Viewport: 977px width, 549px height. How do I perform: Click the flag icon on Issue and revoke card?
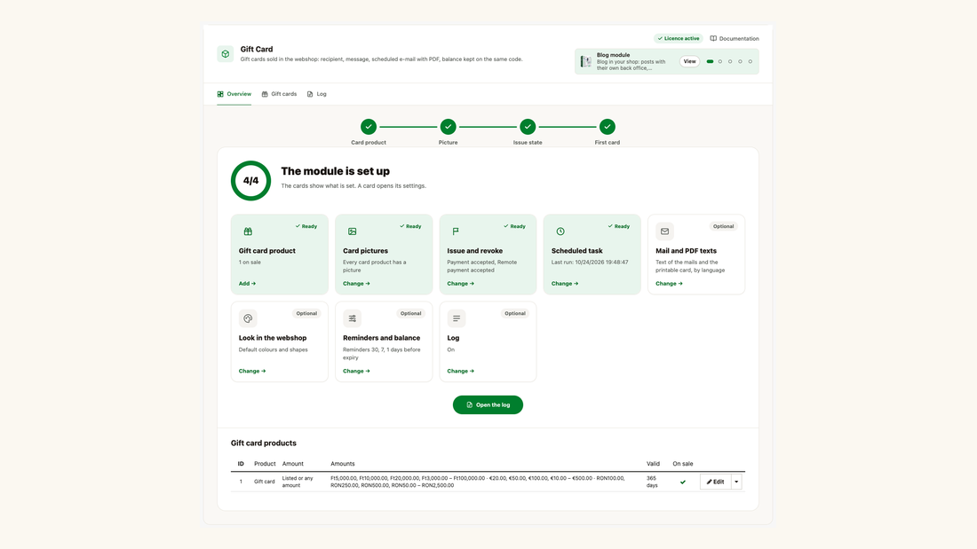tap(456, 231)
